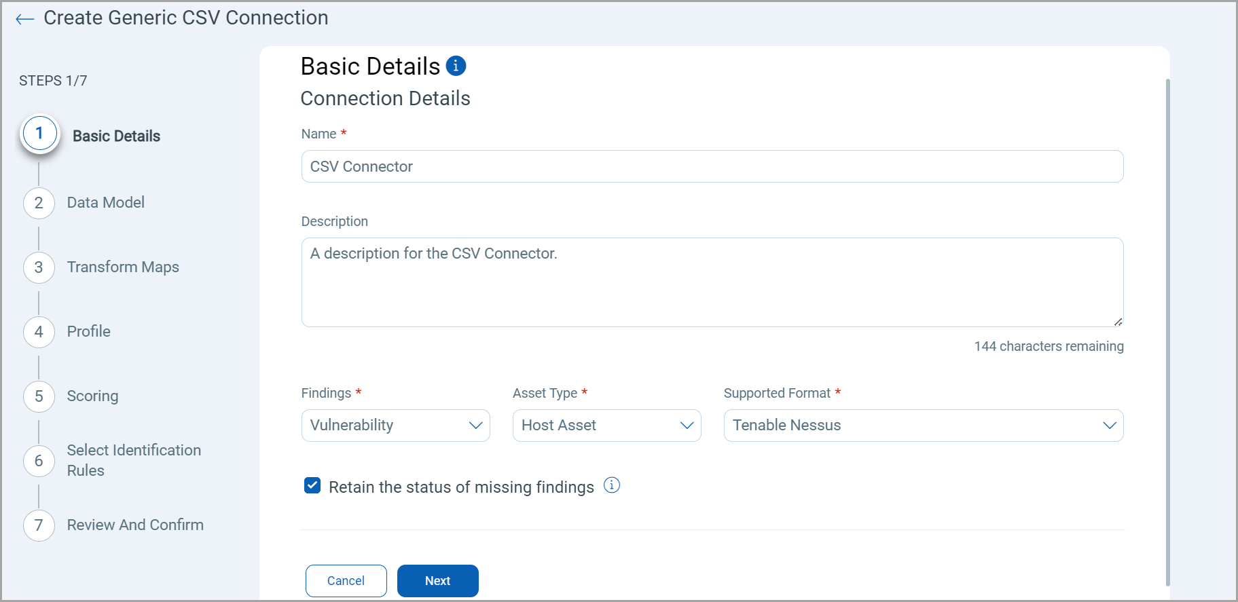
Task: Expand the Asset Type dropdown
Action: [606, 426]
